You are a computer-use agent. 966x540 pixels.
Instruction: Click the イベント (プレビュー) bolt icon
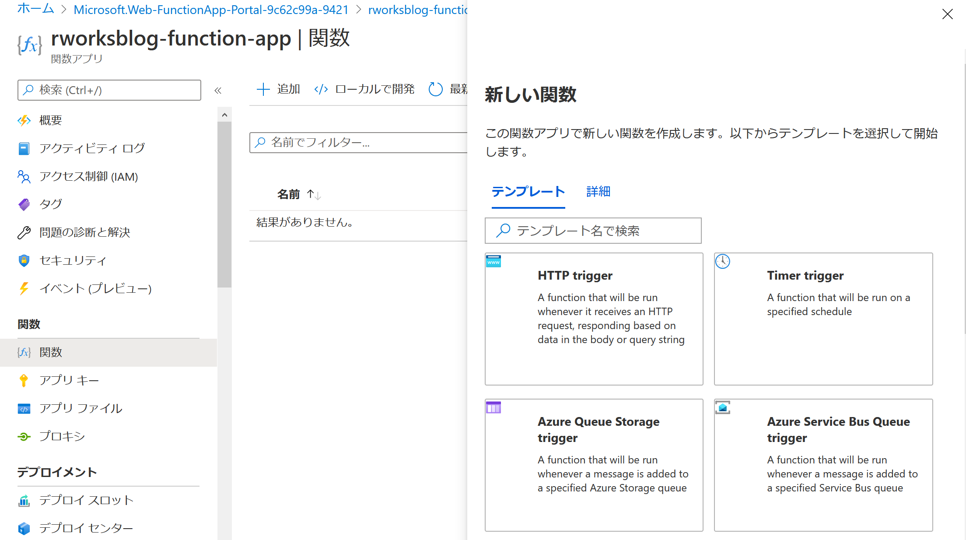coord(24,288)
